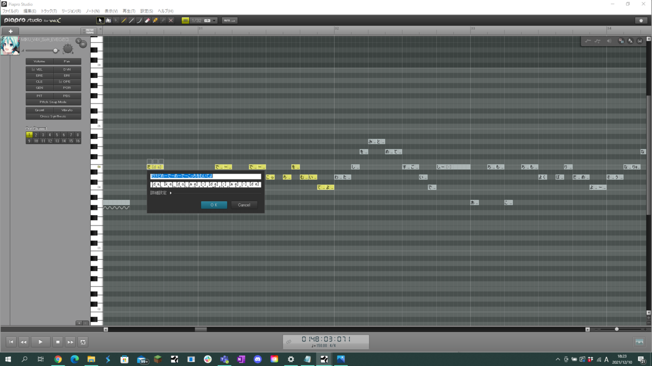Open the 編集(E) menu
The width and height of the screenshot is (652, 366).
coord(30,11)
